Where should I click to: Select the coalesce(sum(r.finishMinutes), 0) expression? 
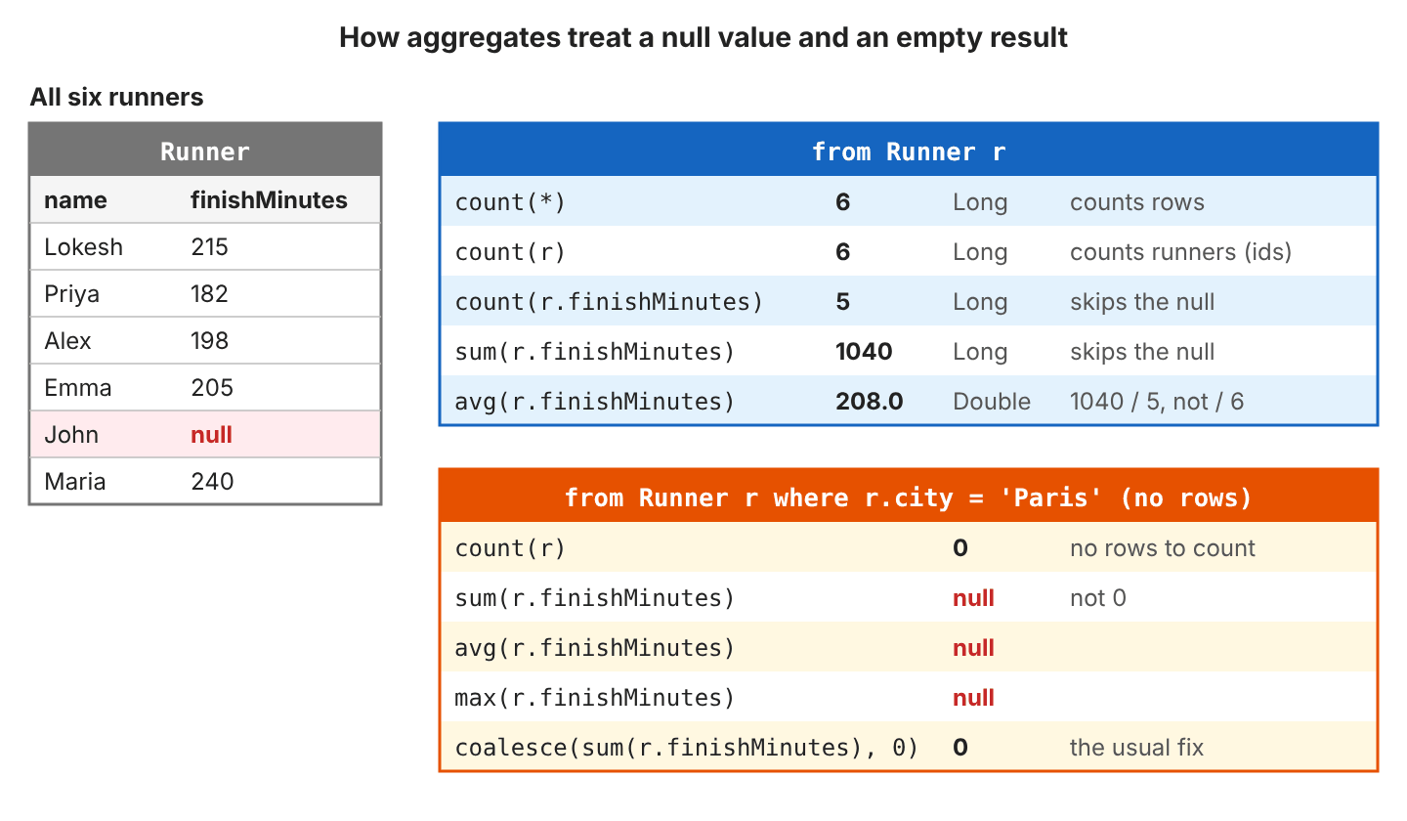tap(687, 748)
